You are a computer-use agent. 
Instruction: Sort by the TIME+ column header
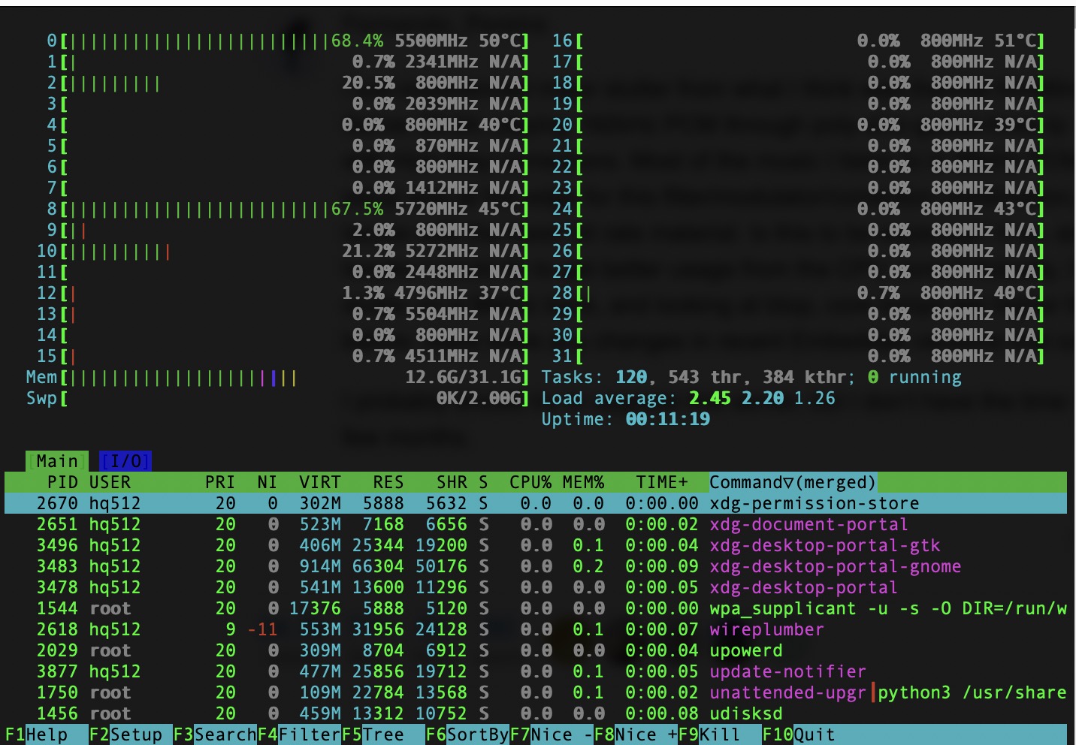point(662,482)
